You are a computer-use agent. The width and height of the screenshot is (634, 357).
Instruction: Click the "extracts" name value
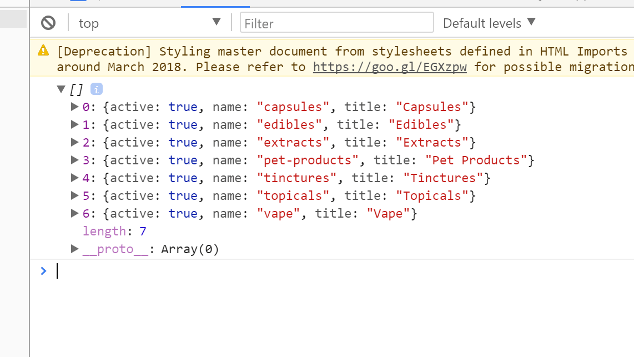[293, 142]
